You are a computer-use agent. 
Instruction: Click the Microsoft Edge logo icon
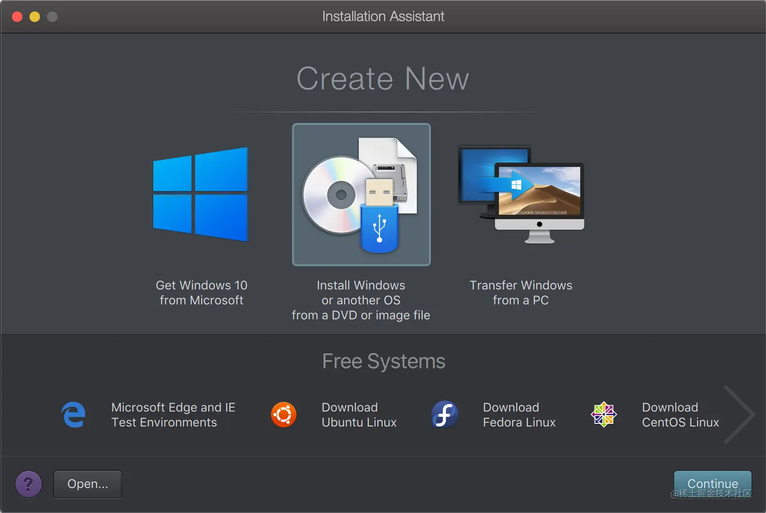pos(73,415)
